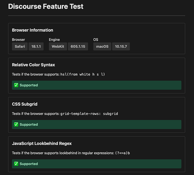Click the CSS Subgrid heading

pos(25,104)
